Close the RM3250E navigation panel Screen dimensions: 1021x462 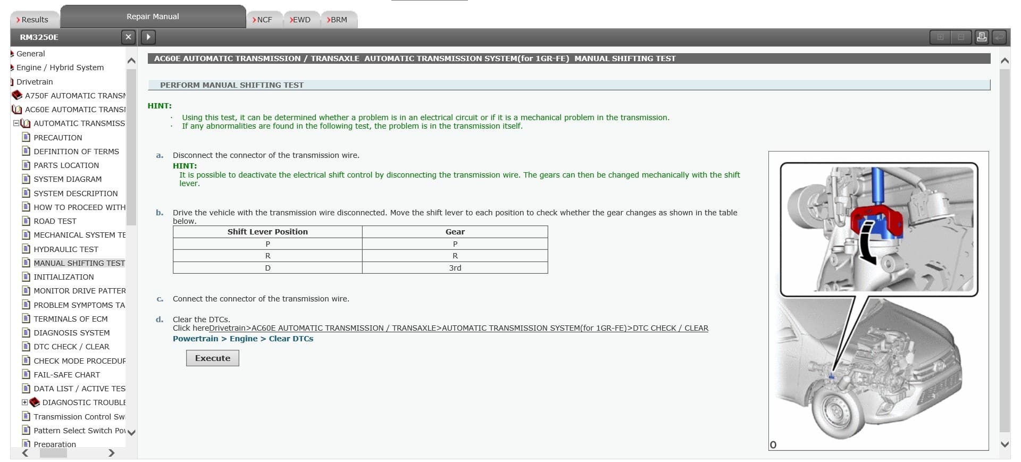128,37
